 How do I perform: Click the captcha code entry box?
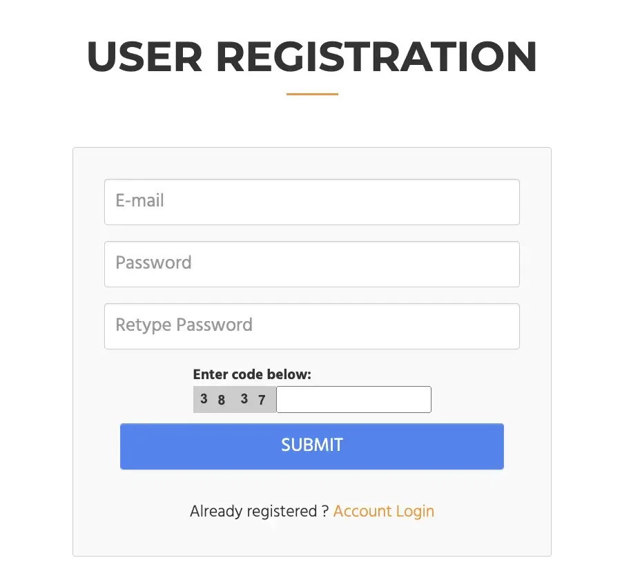(x=353, y=399)
